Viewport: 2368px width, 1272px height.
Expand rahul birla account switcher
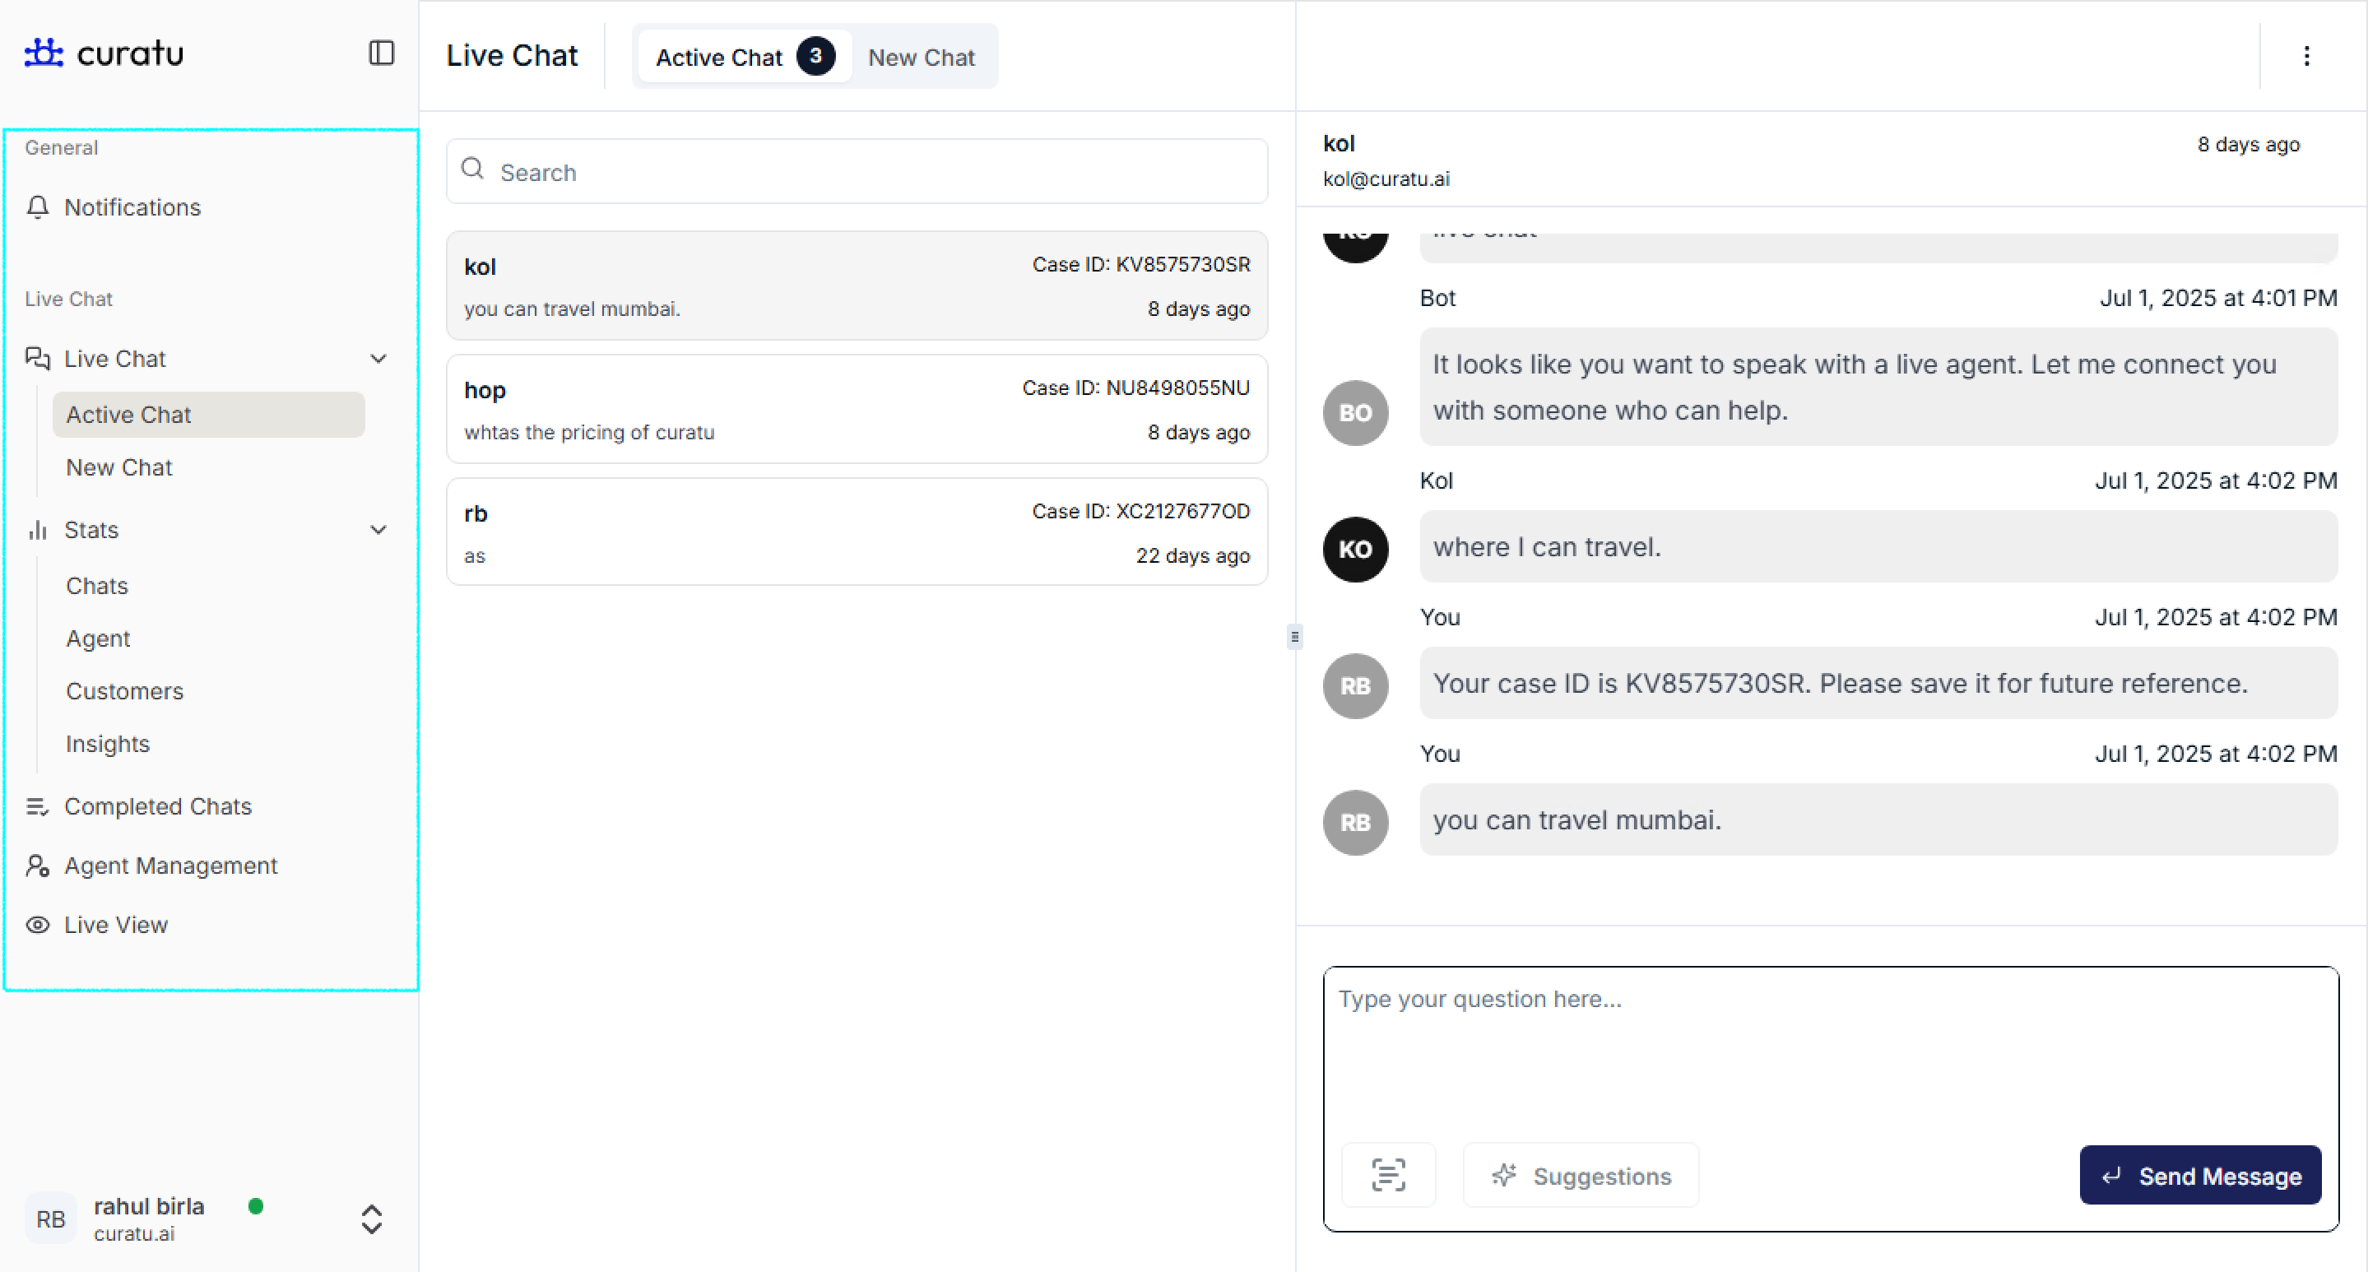tap(371, 1219)
